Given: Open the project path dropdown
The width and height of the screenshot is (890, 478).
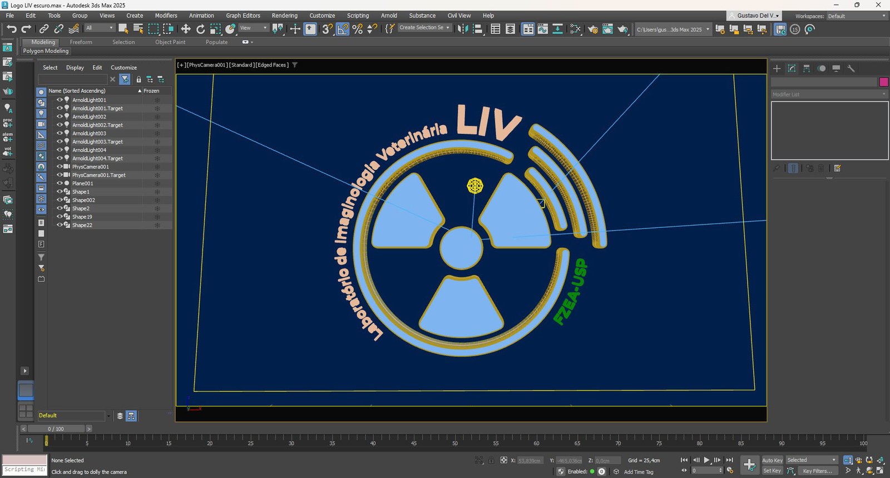Looking at the screenshot, I should click(673, 29).
